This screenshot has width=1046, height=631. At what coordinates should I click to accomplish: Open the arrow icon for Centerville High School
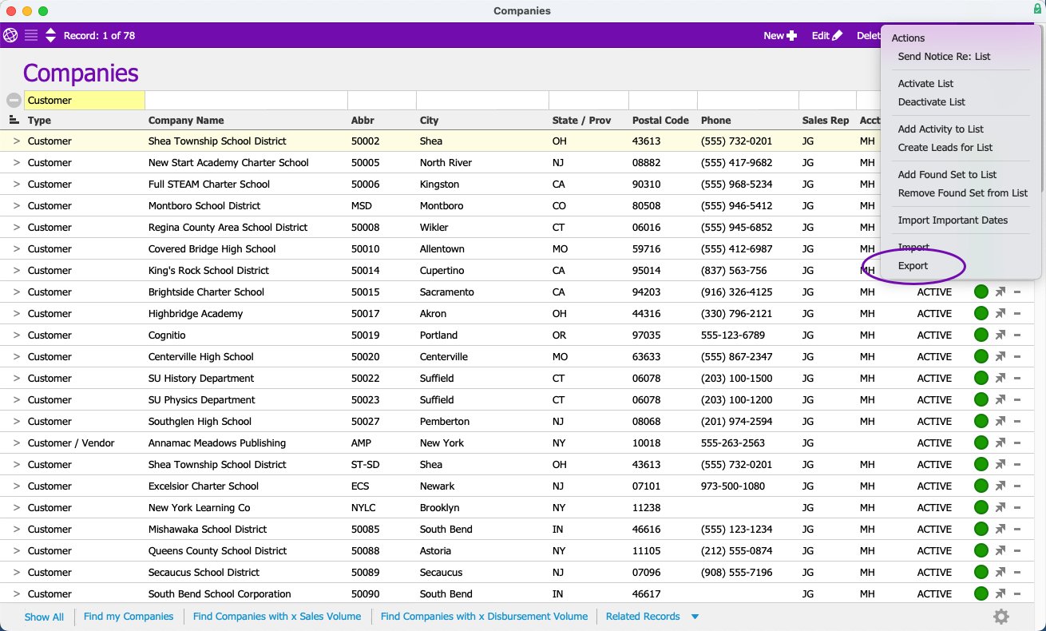tap(1000, 357)
